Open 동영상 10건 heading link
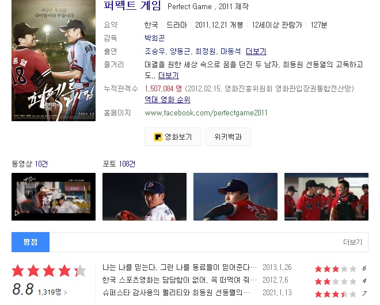Screen dimensions: 380x305 point(29,164)
